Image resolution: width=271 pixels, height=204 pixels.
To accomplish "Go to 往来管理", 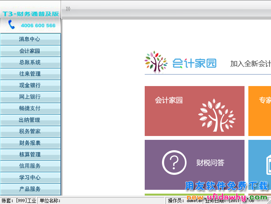I will 30,74.
